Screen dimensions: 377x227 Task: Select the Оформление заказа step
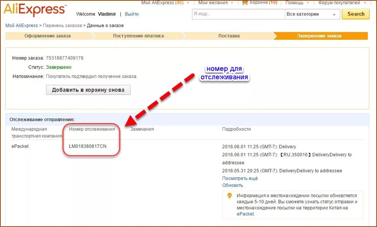click(x=48, y=36)
